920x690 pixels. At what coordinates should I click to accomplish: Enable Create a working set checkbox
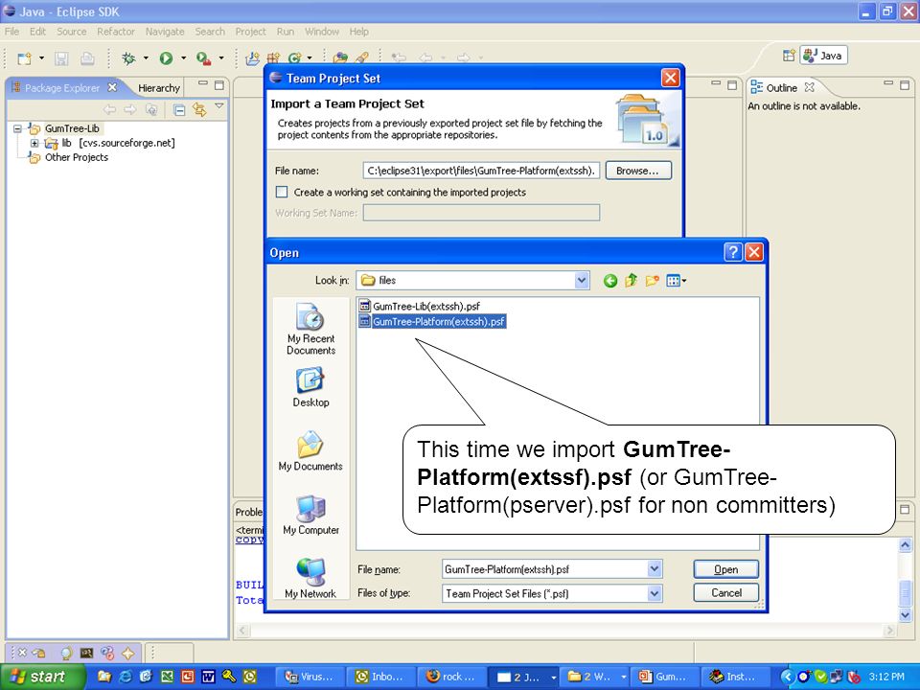pos(282,192)
